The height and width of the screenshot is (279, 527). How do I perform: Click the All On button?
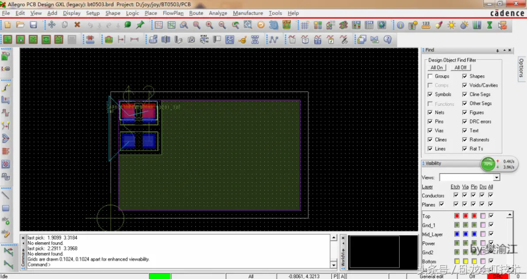437,68
